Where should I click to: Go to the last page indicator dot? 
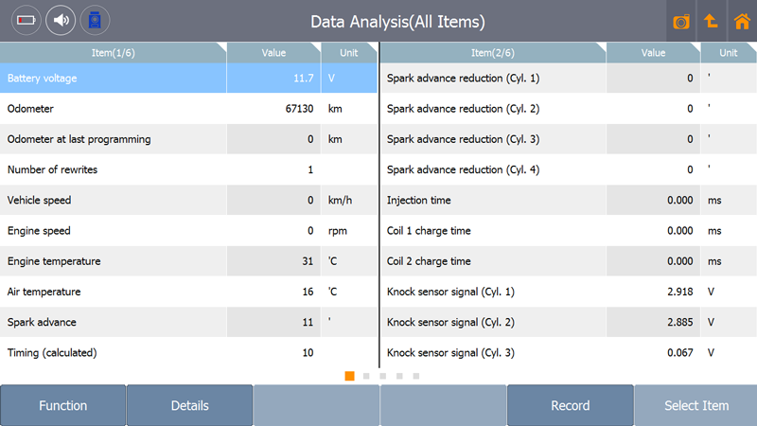point(416,376)
